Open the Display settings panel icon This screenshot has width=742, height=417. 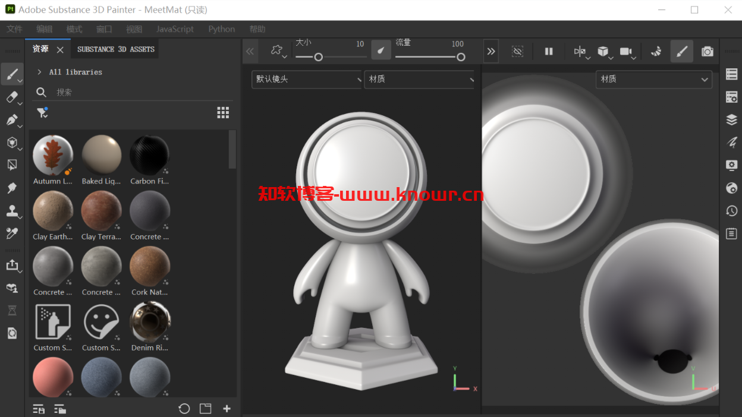coord(732,165)
